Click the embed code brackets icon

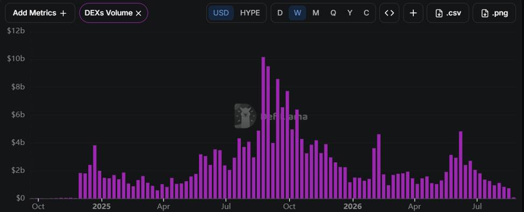point(389,13)
